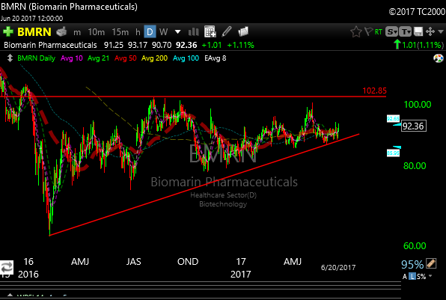Click the 6/20/2017 date label
The width and height of the screenshot is (446, 300).
click(x=338, y=268)
